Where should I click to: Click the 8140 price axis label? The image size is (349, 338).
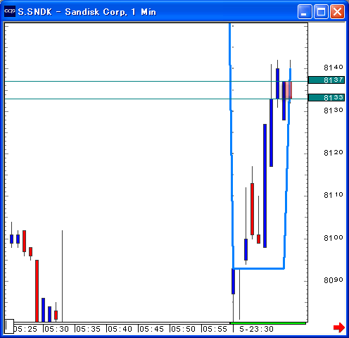tap(334, 68)
